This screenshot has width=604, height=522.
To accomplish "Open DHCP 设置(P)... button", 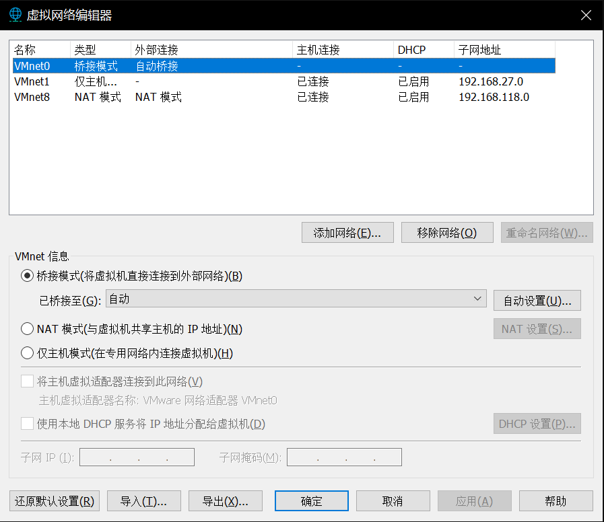I will [x=537, y=423].
